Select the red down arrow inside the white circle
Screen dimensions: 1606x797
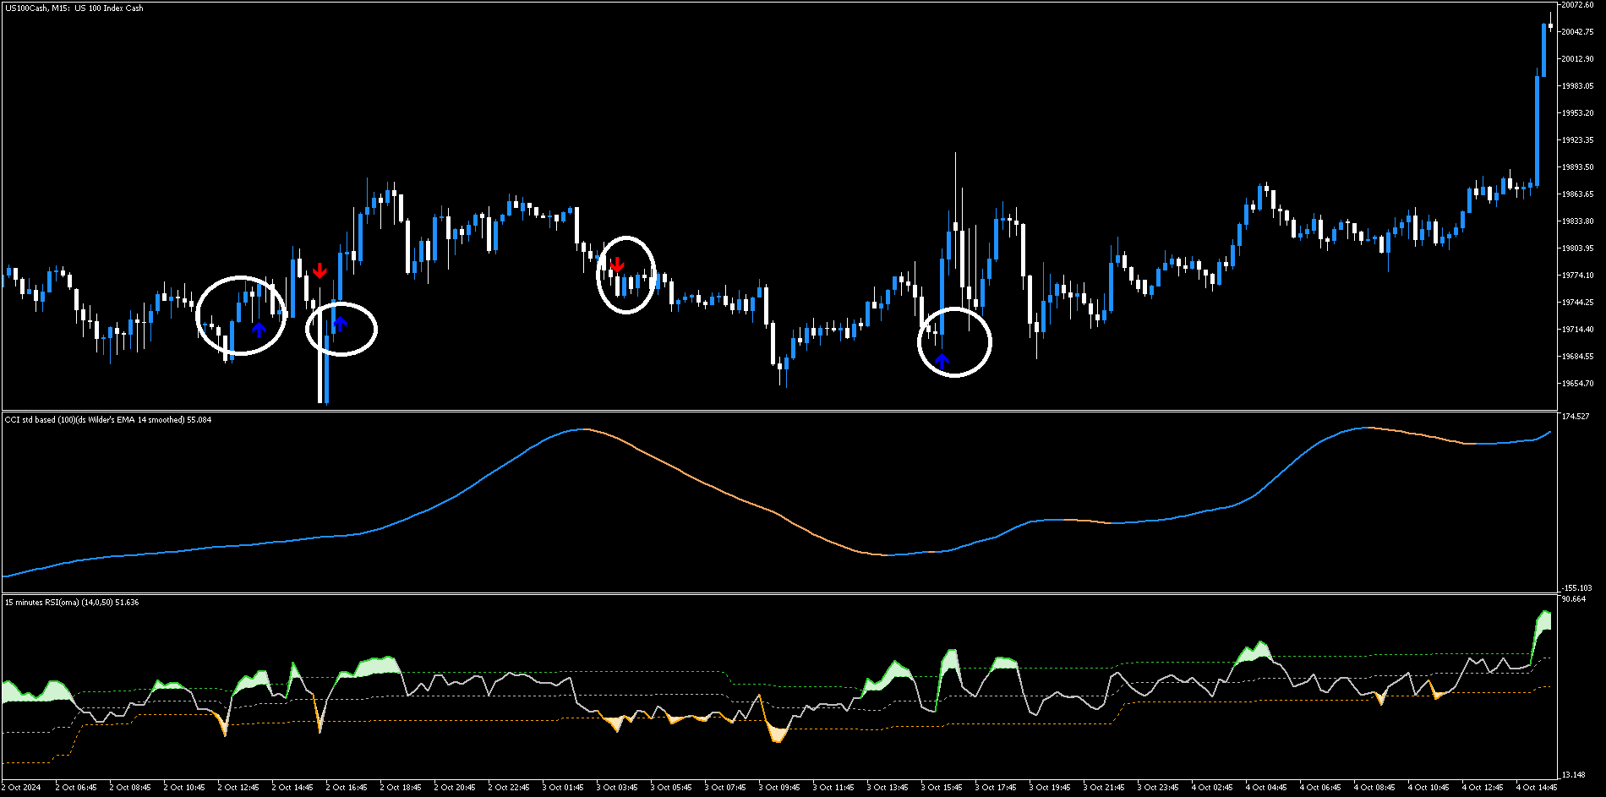tap(617, 264)
